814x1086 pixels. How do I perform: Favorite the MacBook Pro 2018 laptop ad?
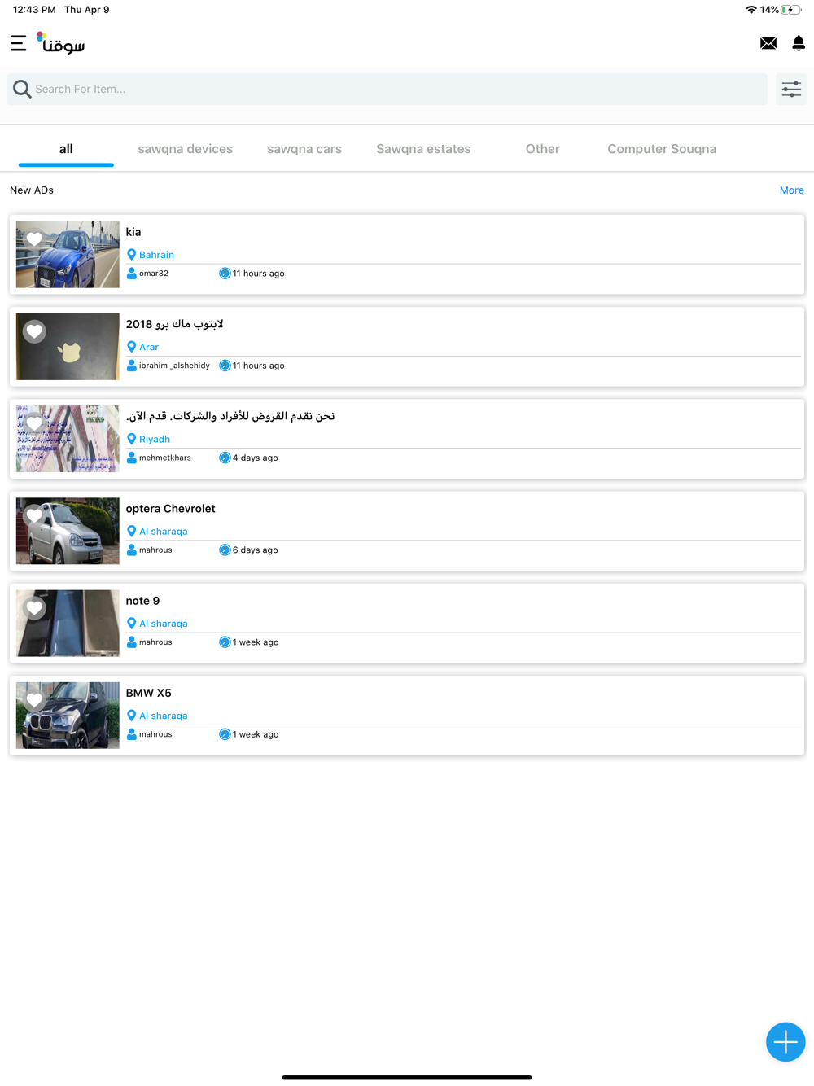point(34,331)
